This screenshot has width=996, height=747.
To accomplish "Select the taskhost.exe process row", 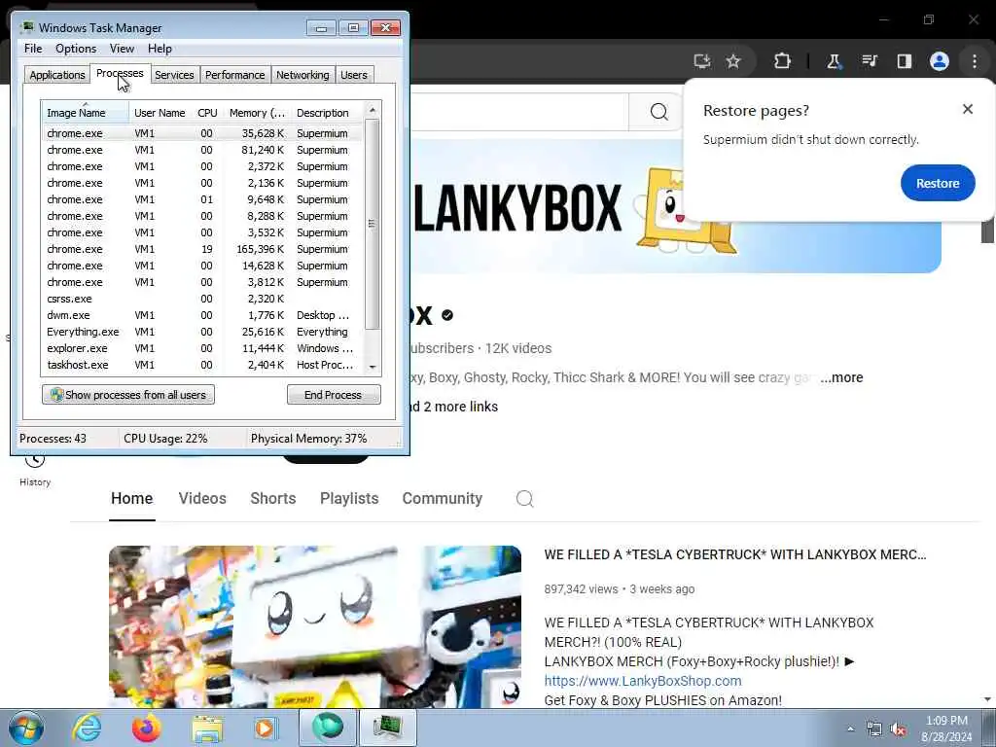I will (203, 365).
